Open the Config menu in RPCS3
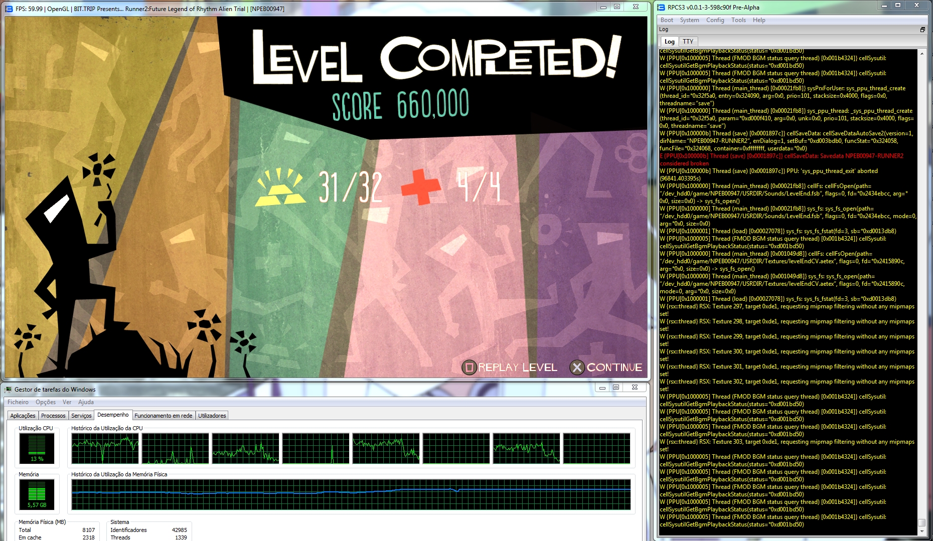The image size is (933, 541). (715, 20)
